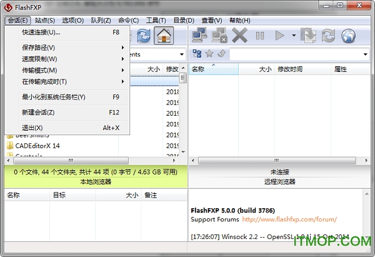Open the local path dropdown arrow
Viewport: 375px width, 257px height.
tap(182, 54)
